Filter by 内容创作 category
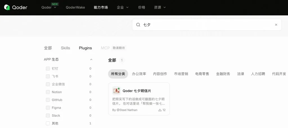The width and height of the screenshot is (288, 128). tap(160, 74)
